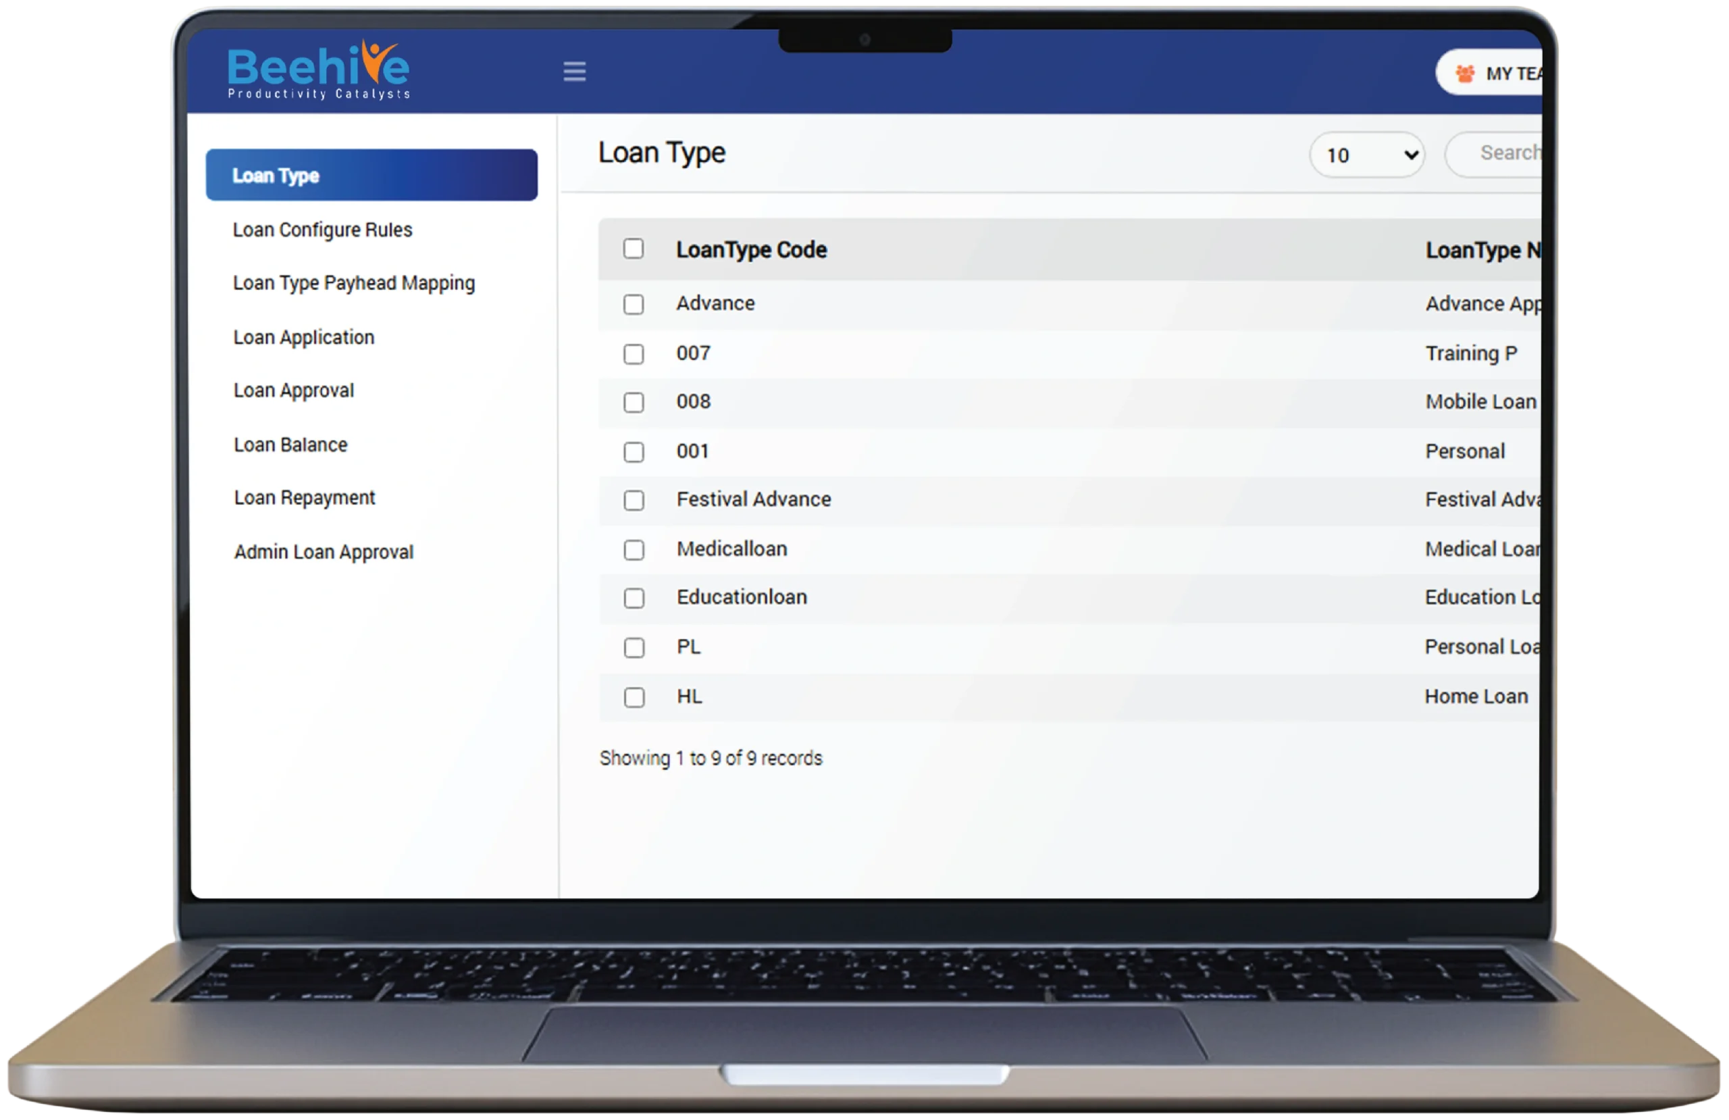
Task: Select the Festival Advance row checkbox
Action: (x=634, y=500)
